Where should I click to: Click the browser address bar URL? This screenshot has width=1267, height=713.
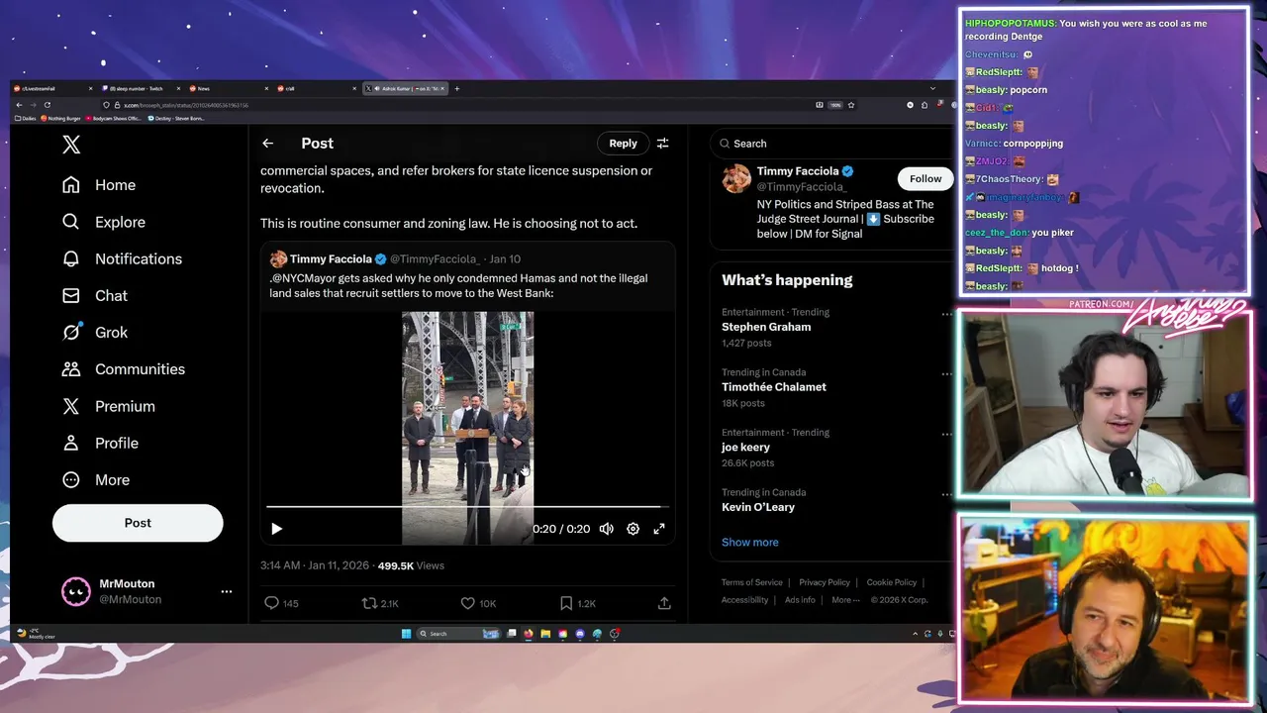point(186,105)
